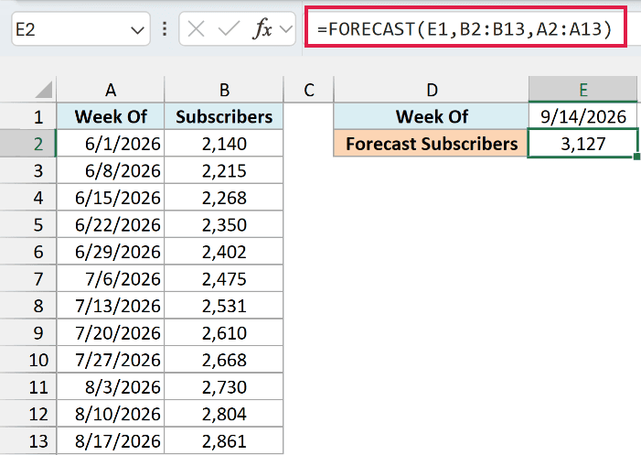Screen dimensions: 641x455
Task: Select row 3 header
Action: [x=27, y=170]
